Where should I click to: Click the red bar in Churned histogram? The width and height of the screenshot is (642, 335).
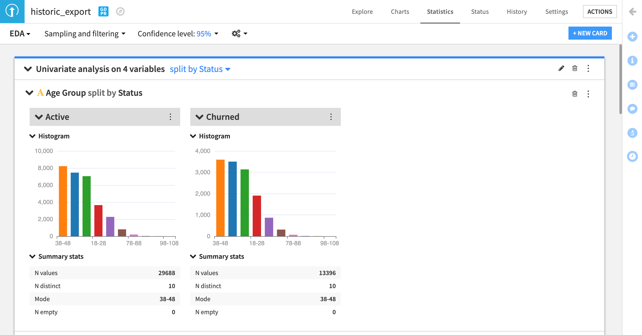[257, 216]
